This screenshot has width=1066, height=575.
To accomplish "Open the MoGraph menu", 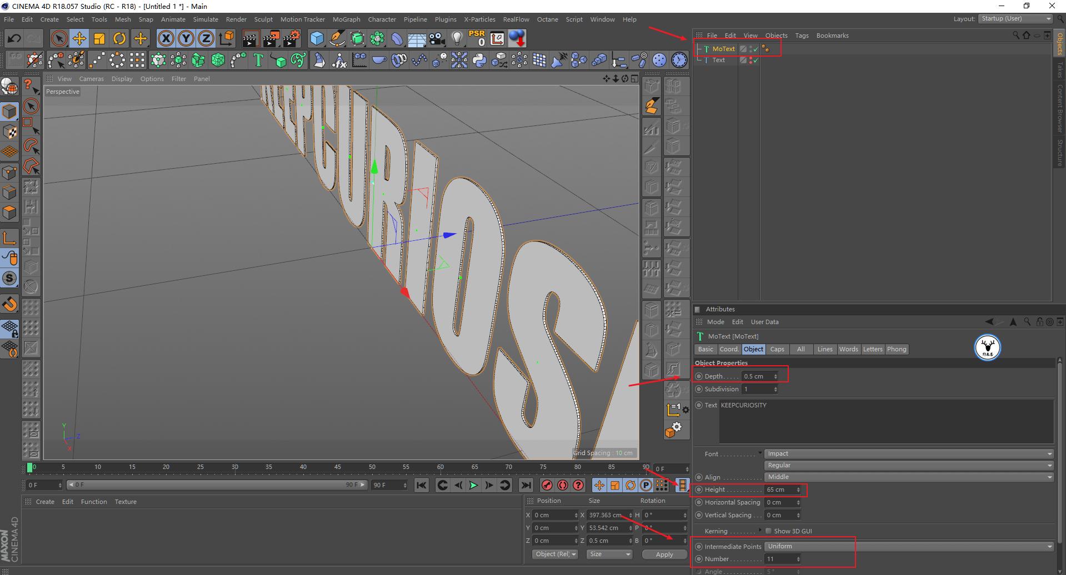I will [346, 19].
